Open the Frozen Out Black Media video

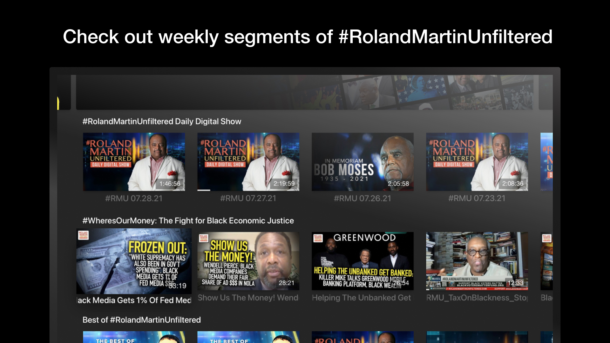[134, 261]
